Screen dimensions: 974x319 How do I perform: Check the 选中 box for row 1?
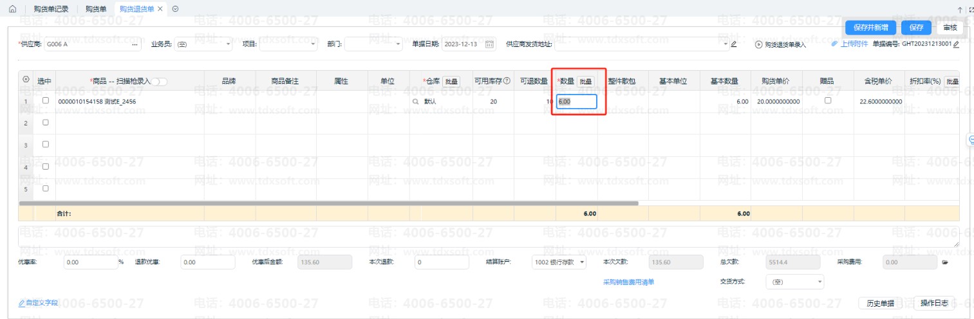[x=45, y=101]
